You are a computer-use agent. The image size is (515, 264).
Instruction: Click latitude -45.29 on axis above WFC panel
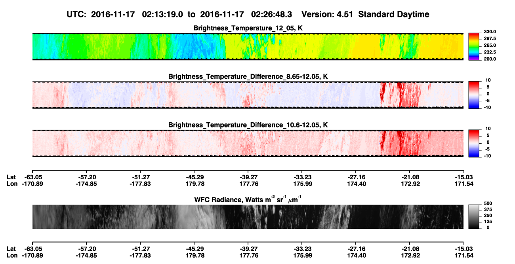click(194, 177)
